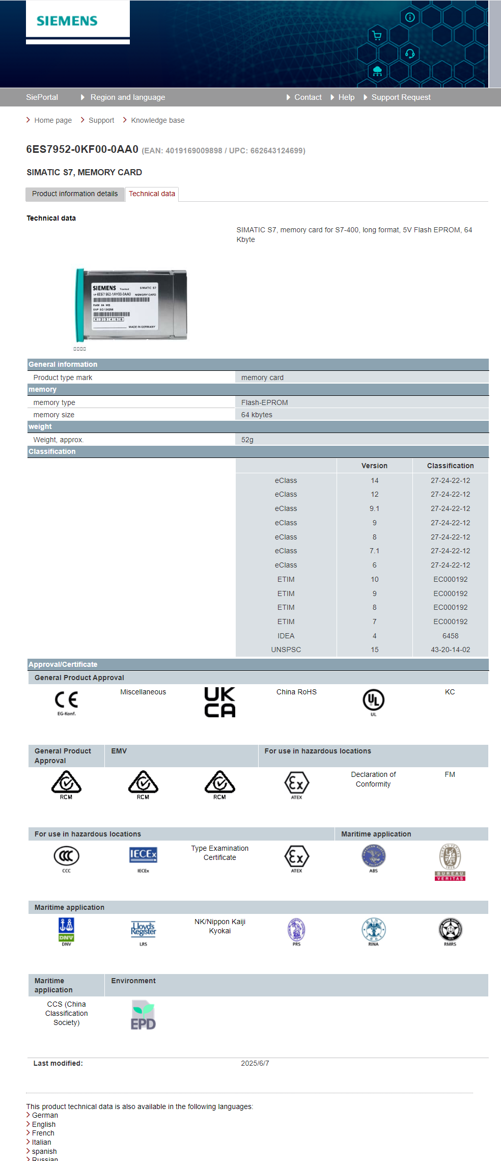Click the IECEx certification icon
The image size is (501, 1161).
point(143,856)
